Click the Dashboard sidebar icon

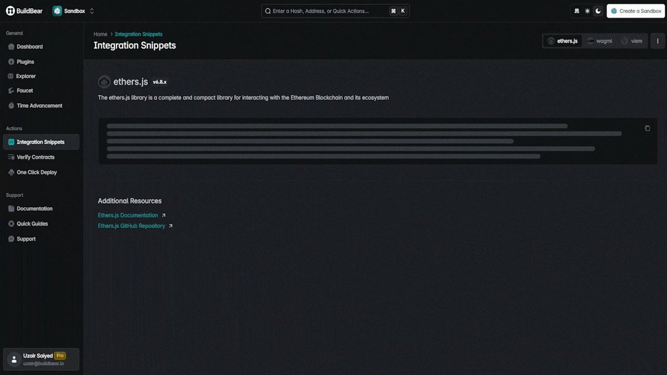click(12, 47)
